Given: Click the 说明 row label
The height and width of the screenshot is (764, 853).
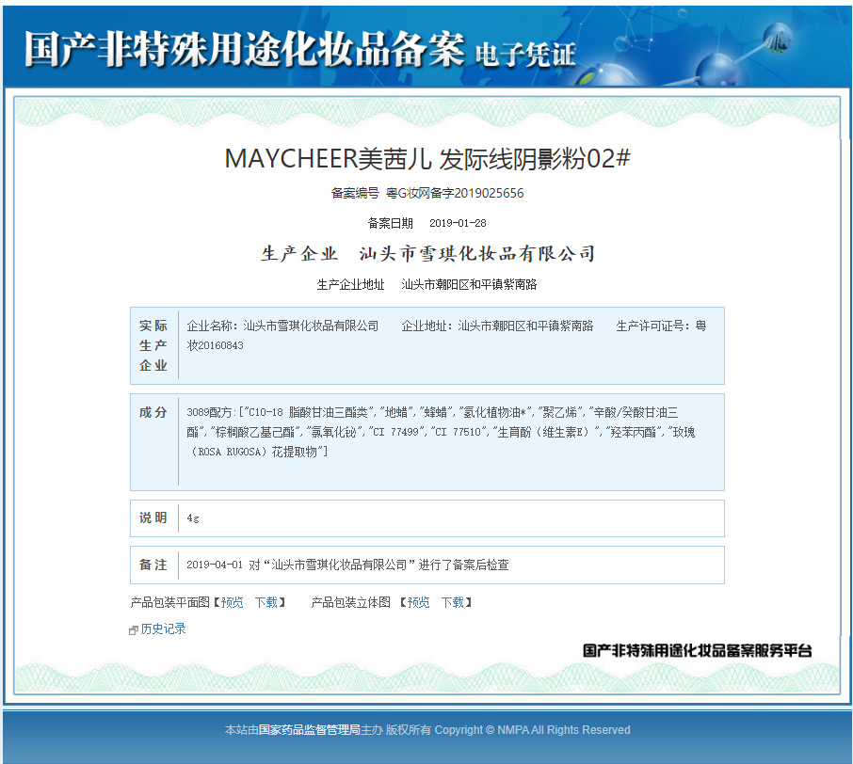Looking at the screenshot, I should pyautogui.click(x=153, y=517).
